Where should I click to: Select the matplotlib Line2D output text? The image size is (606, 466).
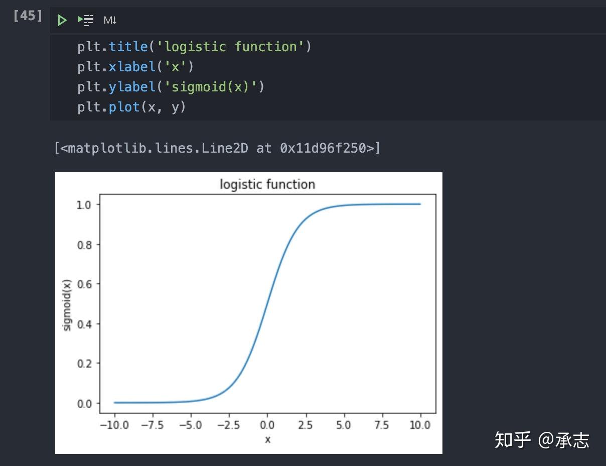[x=217, y=148]
